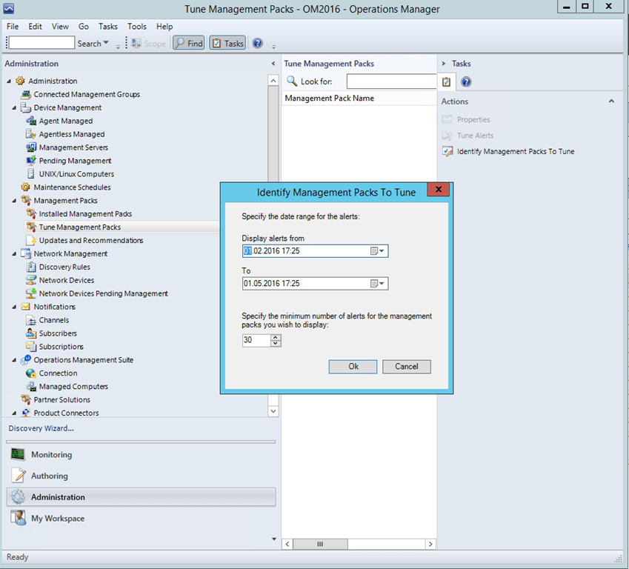Open the File menu
Viewport: 629px width, 569px height.
tap(13, 27)
